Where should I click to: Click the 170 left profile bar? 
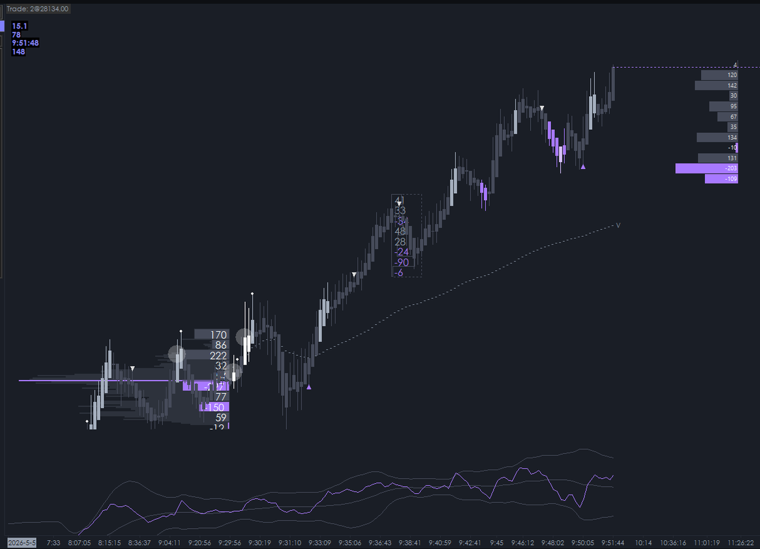212,334
